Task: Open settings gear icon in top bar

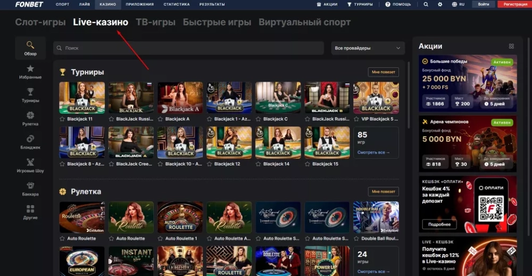Action: pos(440,4)
